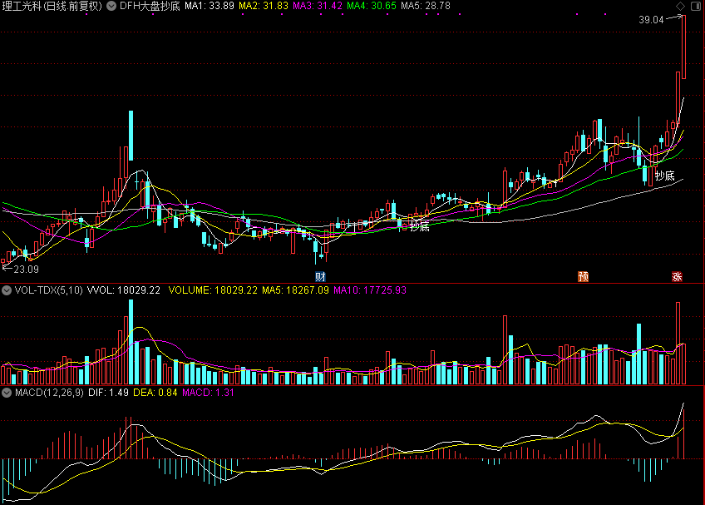Click the 抄底 signal near the recent dip

point(665,176)
